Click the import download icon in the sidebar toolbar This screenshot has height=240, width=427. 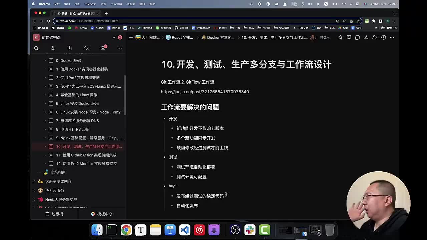click(x=69, y=48)
